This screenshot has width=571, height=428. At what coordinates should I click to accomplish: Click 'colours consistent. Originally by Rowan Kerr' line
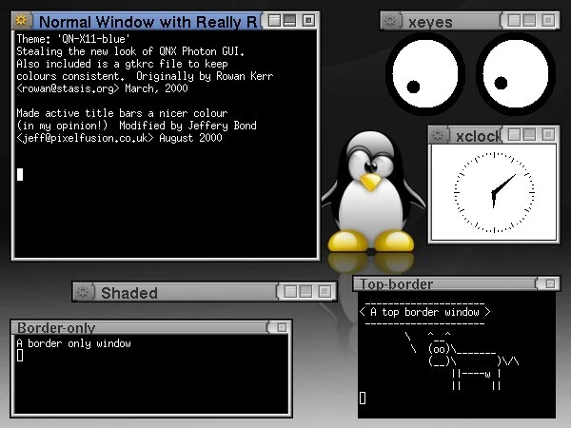[x=145, y=76]
